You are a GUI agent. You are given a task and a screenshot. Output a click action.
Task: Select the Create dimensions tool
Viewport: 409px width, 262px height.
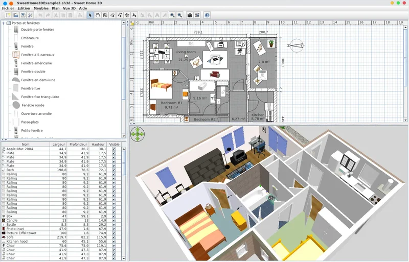pyautogui.click(x=127, y=15)
